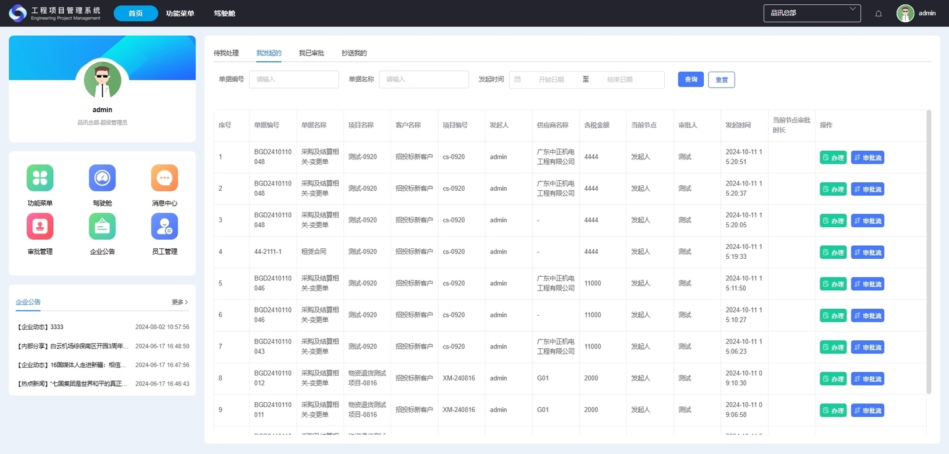Open the 消息中心 chat bubble icon
This screenshot has width=949, height=454.
point(164,178)
